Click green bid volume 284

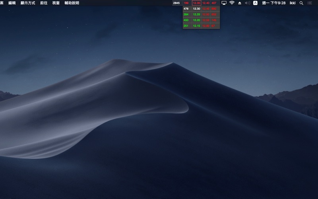pos(186,14)
